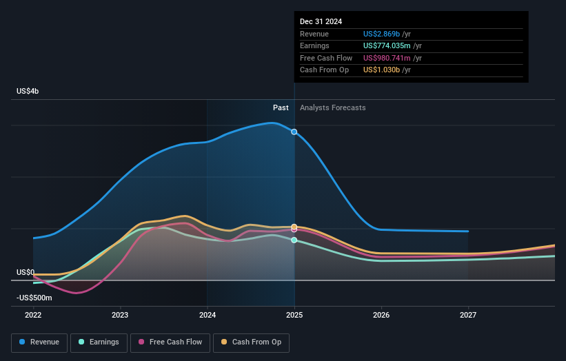566x361 pixels.
Task: Select the Cash From Op marker at 2025
Action: coord(294,227)
